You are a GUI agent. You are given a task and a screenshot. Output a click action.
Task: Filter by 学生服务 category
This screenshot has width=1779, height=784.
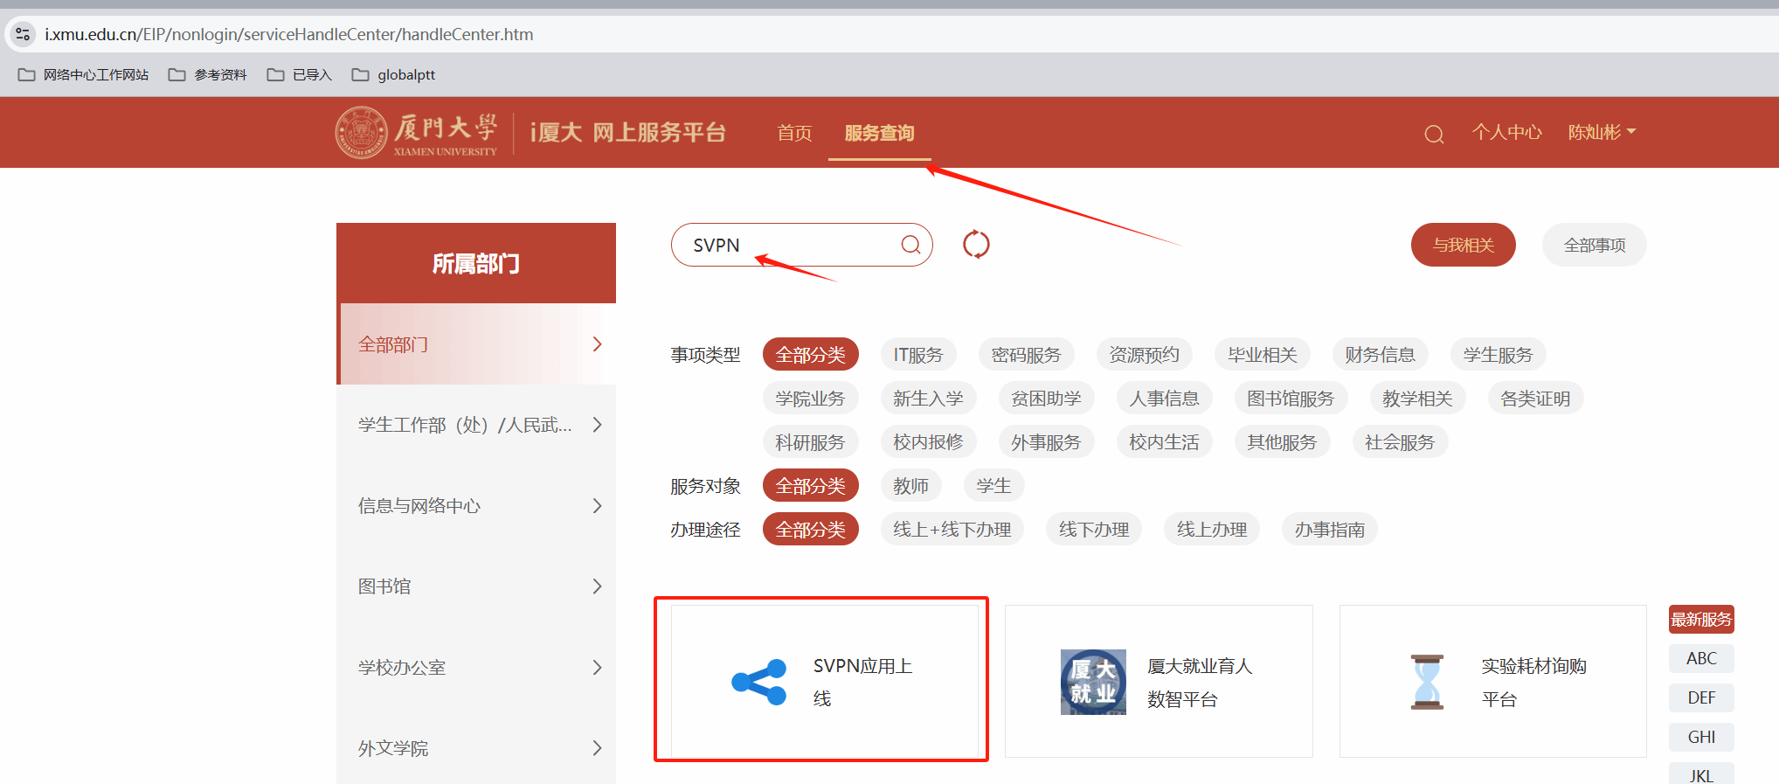(x=1499, y=355)
